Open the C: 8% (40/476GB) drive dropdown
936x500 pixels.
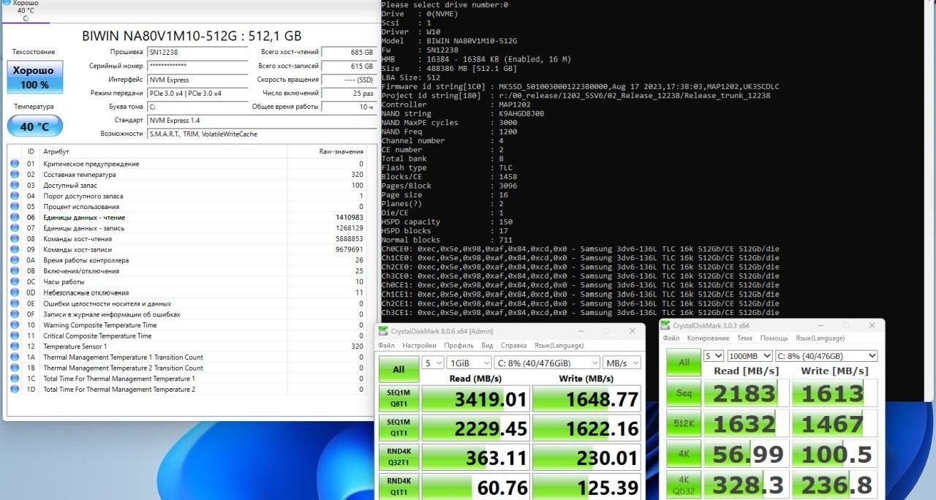(826, 356)
